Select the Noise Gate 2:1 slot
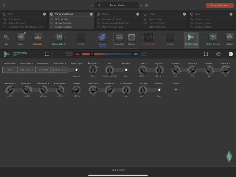 pyautogui.click(x=59, y=37)
